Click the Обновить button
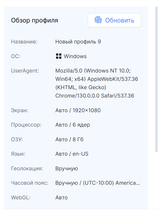 pos(114,20)
